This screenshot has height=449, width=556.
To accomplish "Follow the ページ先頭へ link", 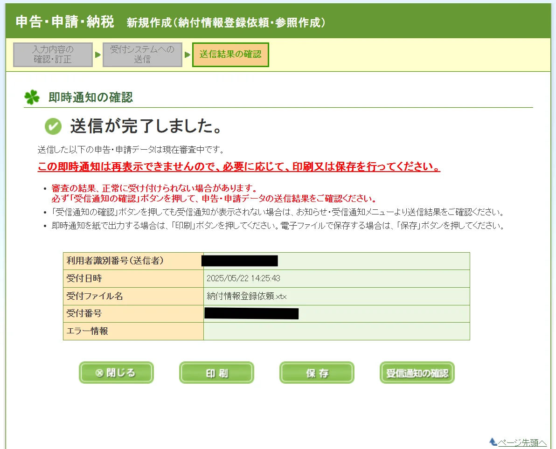I will coord(522,442).
